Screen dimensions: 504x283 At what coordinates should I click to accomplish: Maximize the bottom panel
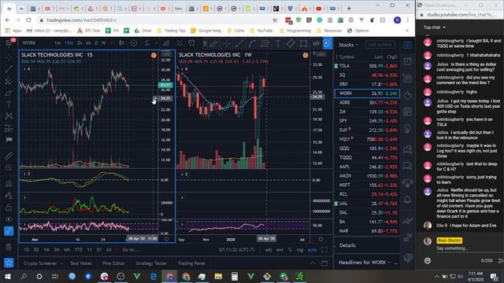[324, 263]
